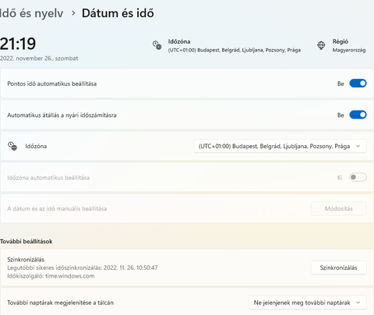
Task: Click the chevron on calendars combo box
Action: point(358,303)
